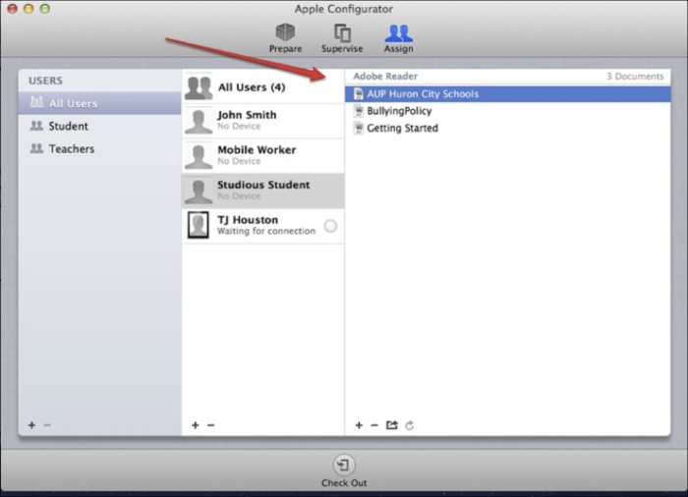Click TJ Houston's connection status circle
The width and height of the screenshot is (688, 497).
click(330, 226)
